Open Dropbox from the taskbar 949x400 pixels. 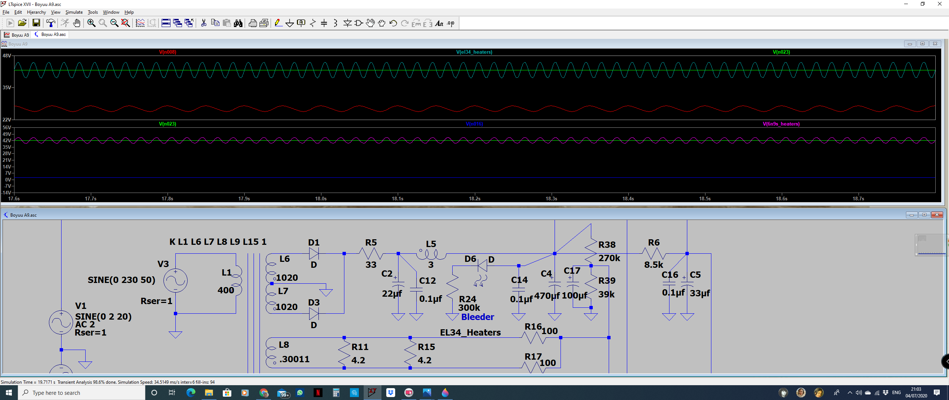coord(390,393)
